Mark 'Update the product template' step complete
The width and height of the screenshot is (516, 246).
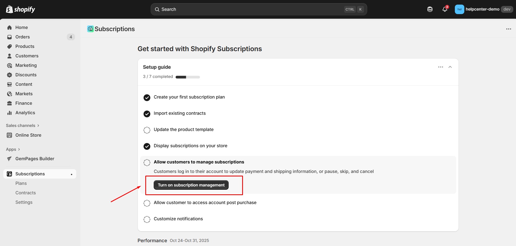(147, 130)
